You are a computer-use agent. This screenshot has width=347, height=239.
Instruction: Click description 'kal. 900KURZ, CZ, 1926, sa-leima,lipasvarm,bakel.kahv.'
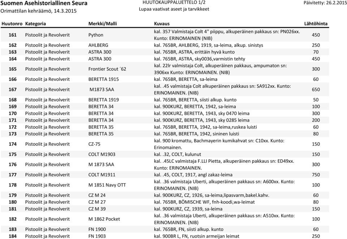pyautogui.click(x=211, y=195)
